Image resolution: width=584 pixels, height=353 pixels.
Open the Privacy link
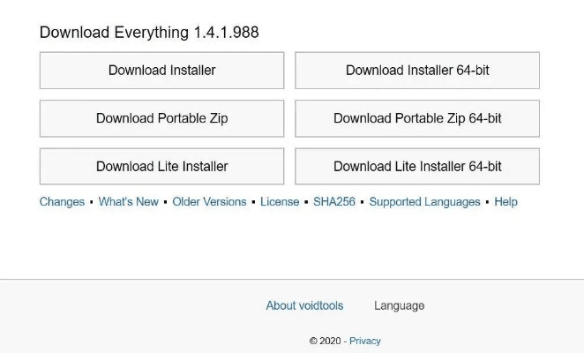point(365,341)
